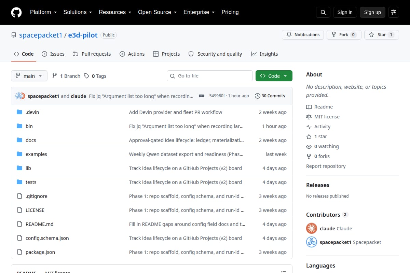Click the GitHub logo icon
The width and height of the screenshot is (410, 273).
[16, 12]
